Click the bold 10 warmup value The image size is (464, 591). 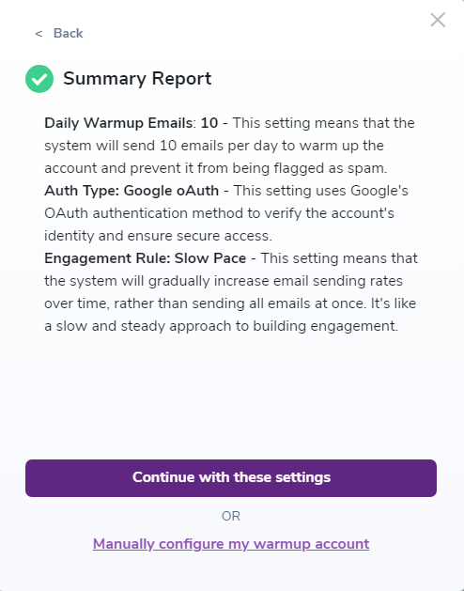pos(209,123)
